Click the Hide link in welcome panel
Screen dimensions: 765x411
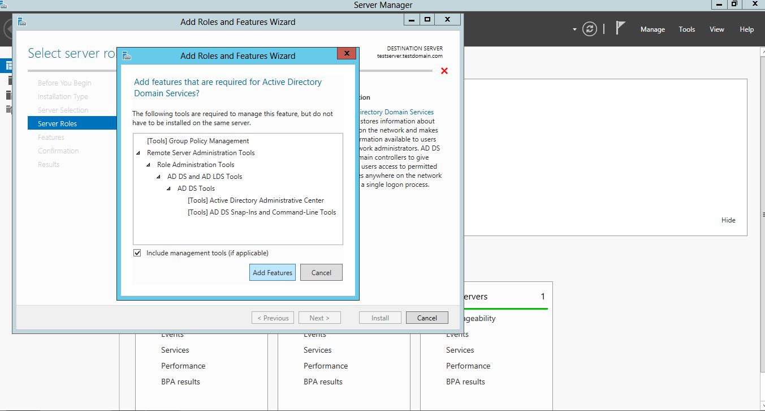pos(728,220)
